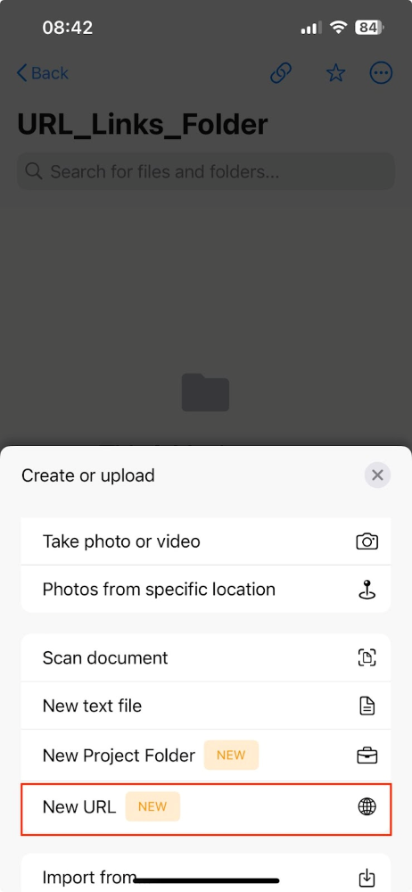
Task: Choose Photos from specific location
Action: pyautogui.click(x=206, y=590)
